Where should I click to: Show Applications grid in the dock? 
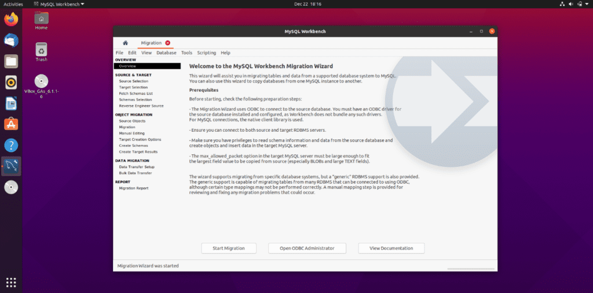click(x=11, y=283)
